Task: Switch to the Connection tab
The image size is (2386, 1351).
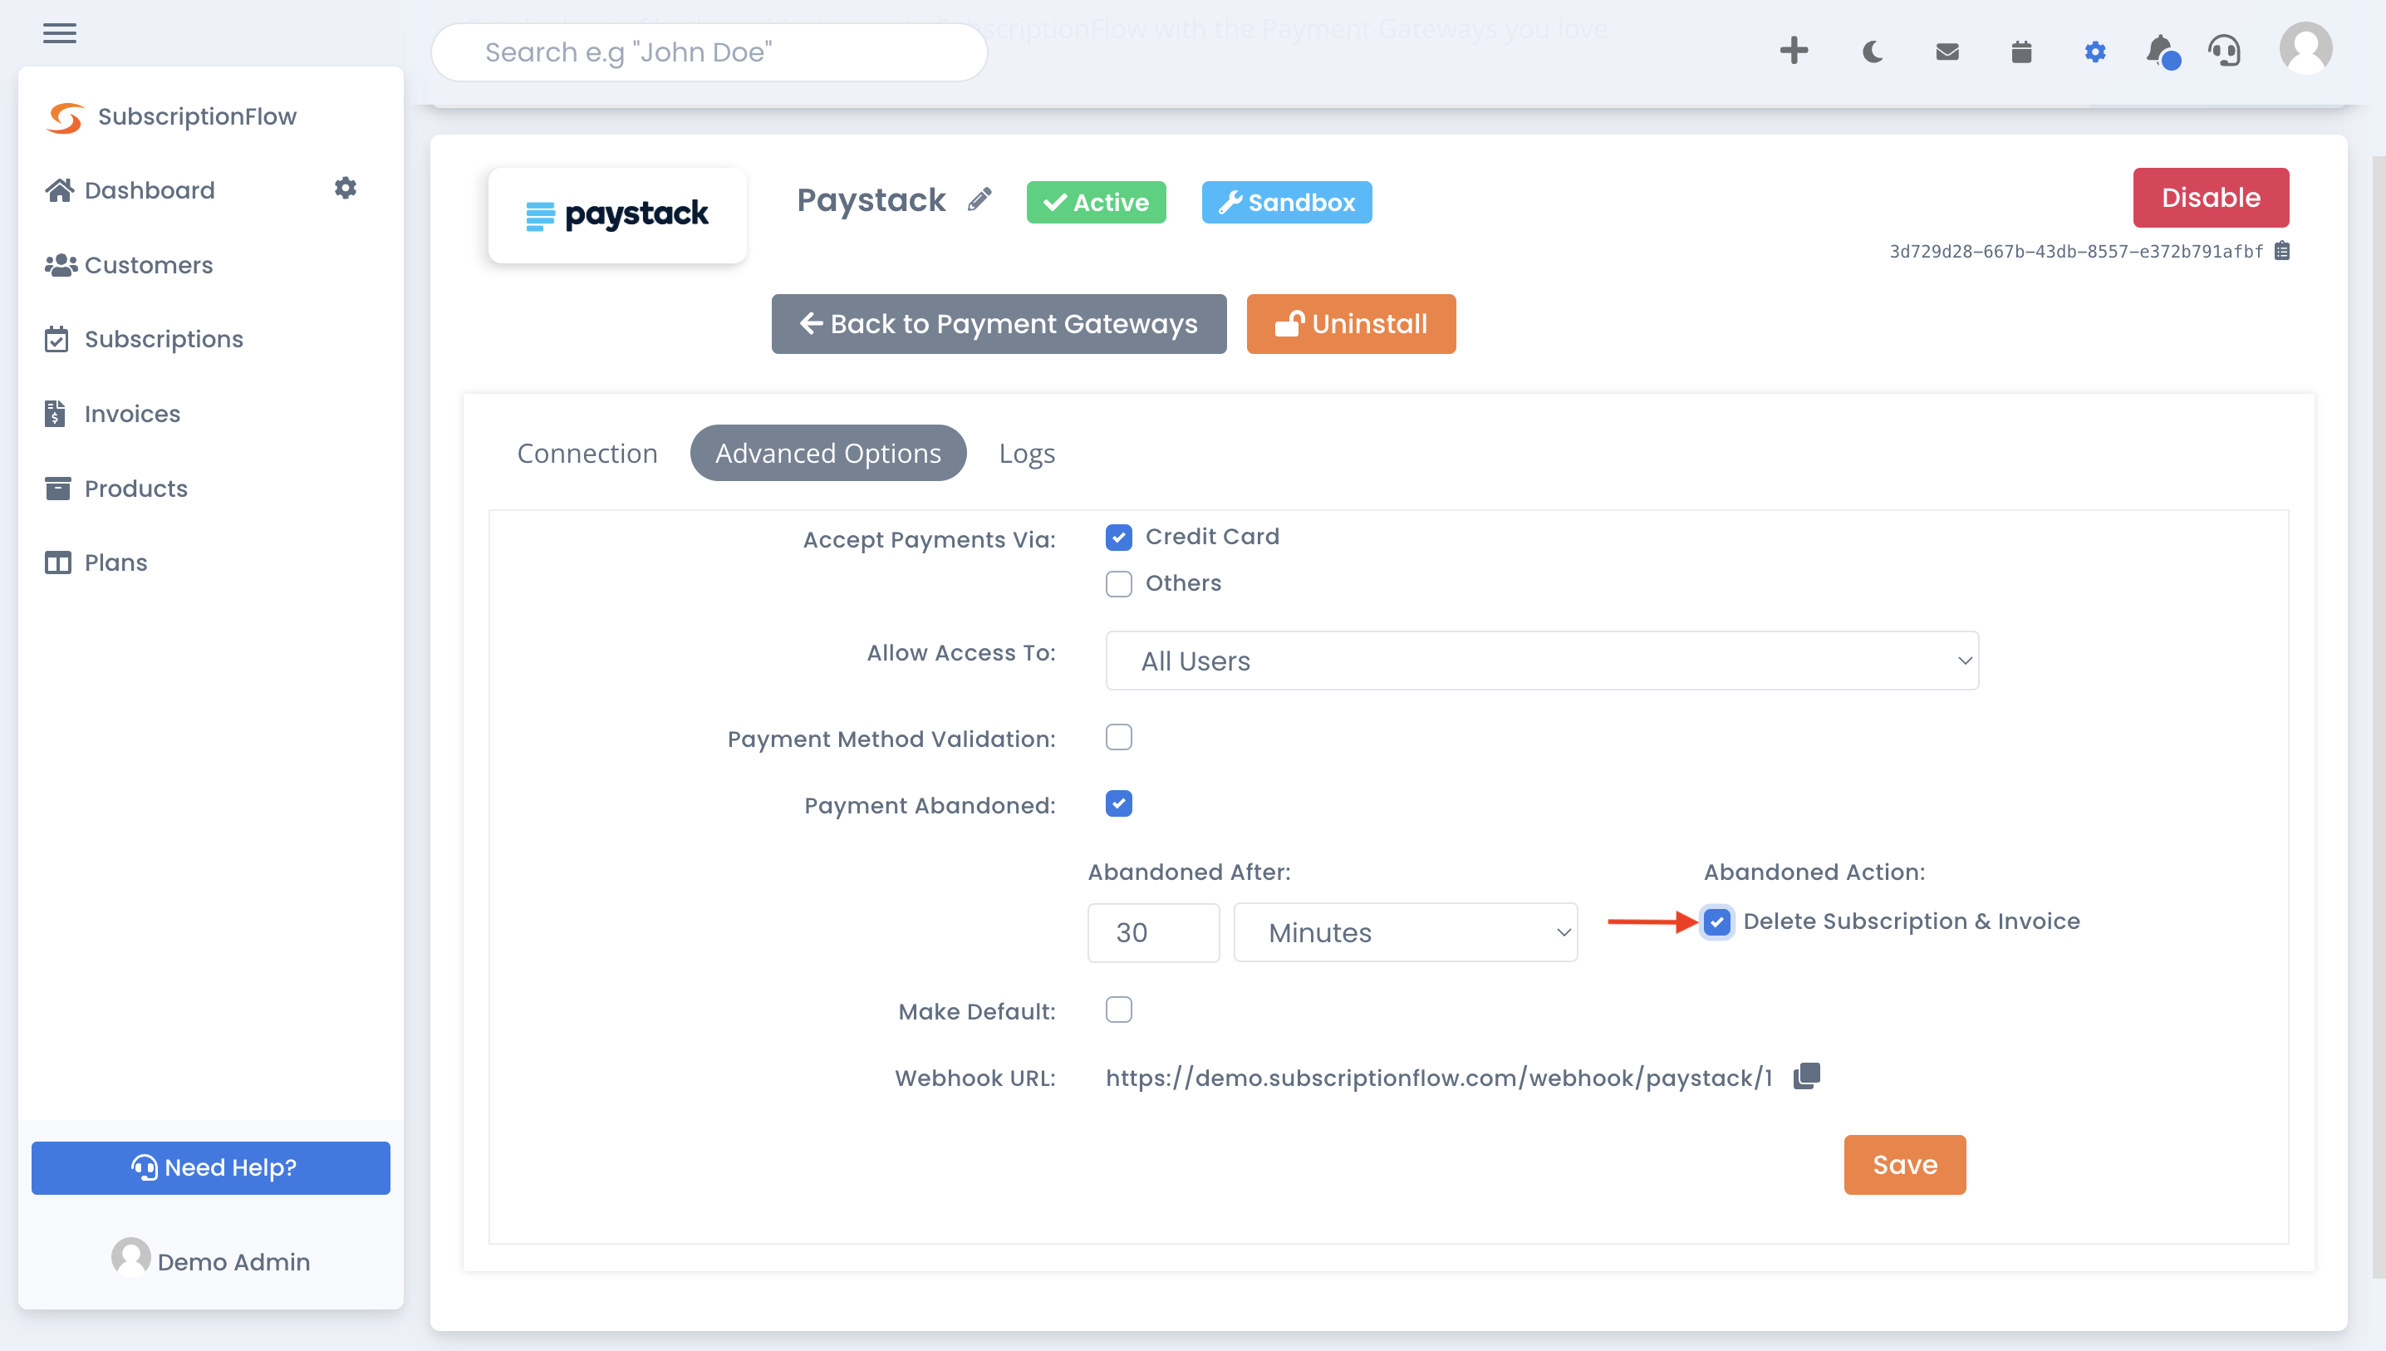Action: tap(587, 453)
